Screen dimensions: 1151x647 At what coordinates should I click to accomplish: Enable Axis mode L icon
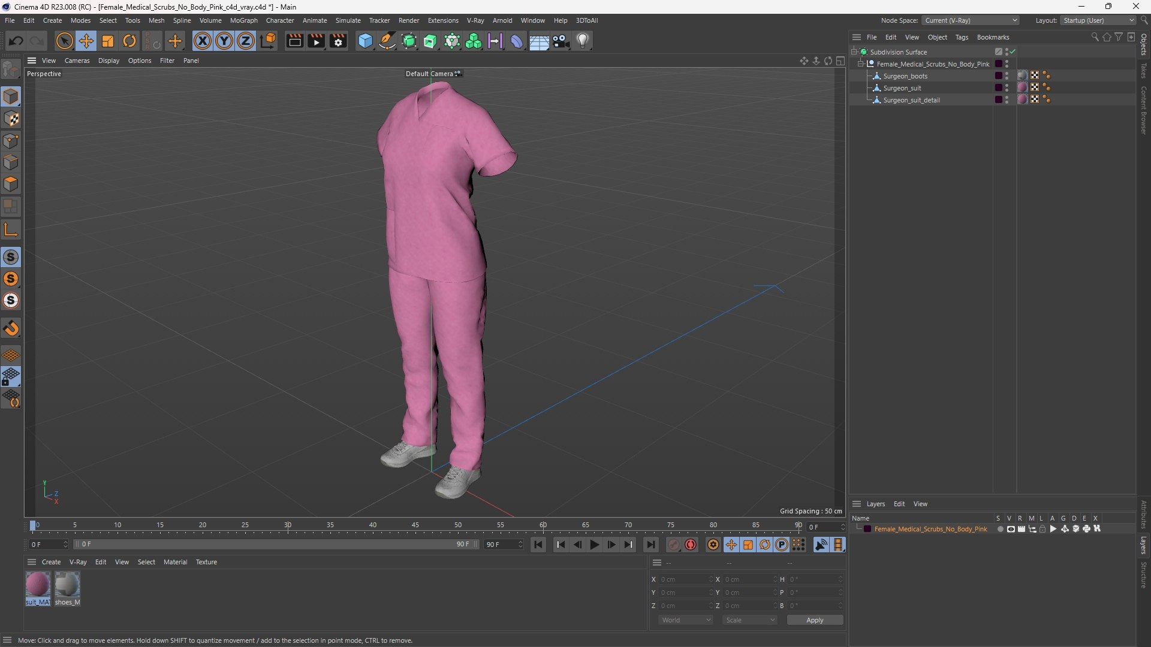click(11, 229)
